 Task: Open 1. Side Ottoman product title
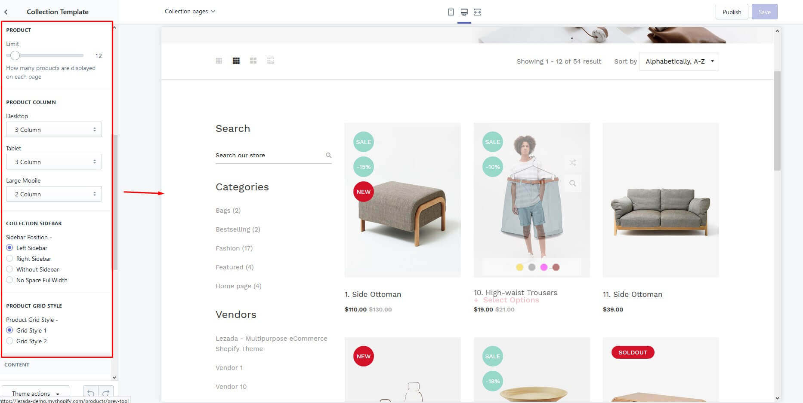[373, 294]
